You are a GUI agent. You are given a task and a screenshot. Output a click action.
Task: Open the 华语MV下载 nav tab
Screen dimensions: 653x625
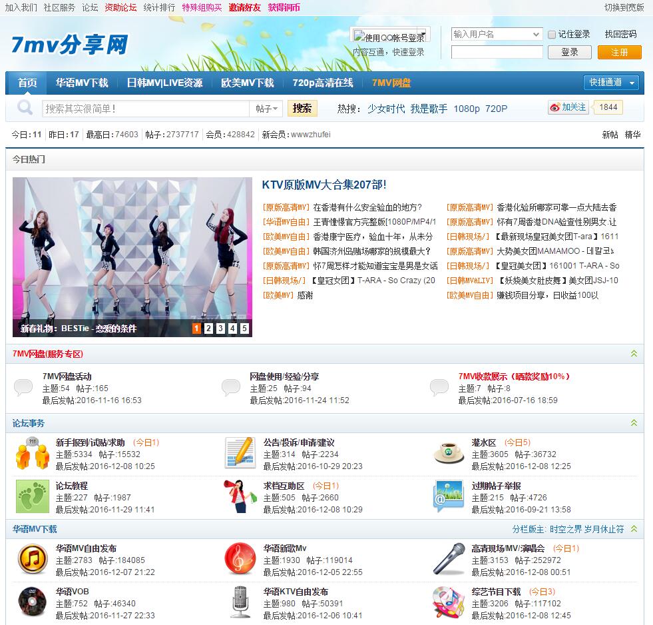click(x=82, y=83)
